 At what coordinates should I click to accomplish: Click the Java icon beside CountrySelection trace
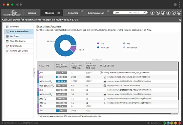click(x=105, y=77)
